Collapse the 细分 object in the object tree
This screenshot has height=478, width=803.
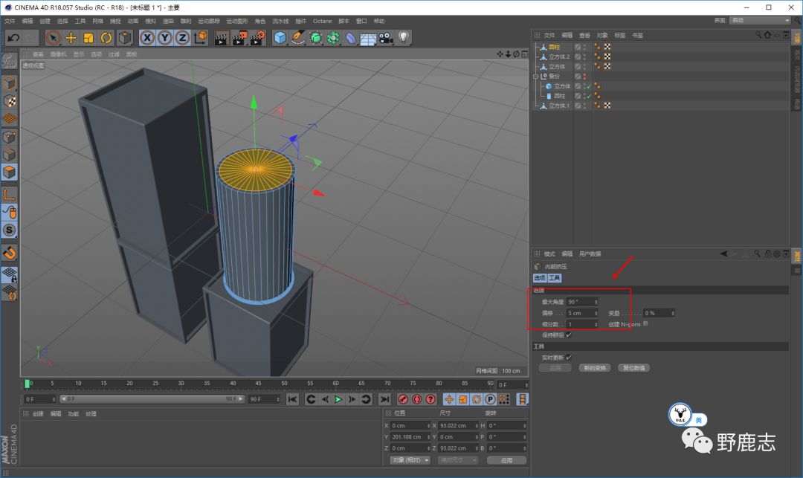pos(535,76)
